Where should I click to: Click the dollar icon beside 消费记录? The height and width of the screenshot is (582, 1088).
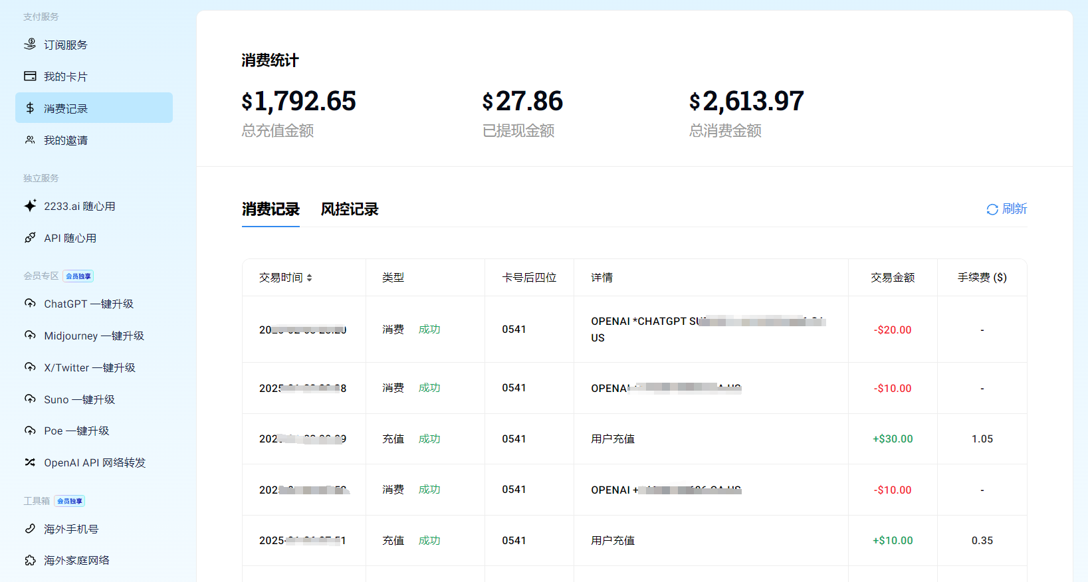[30, 108]
